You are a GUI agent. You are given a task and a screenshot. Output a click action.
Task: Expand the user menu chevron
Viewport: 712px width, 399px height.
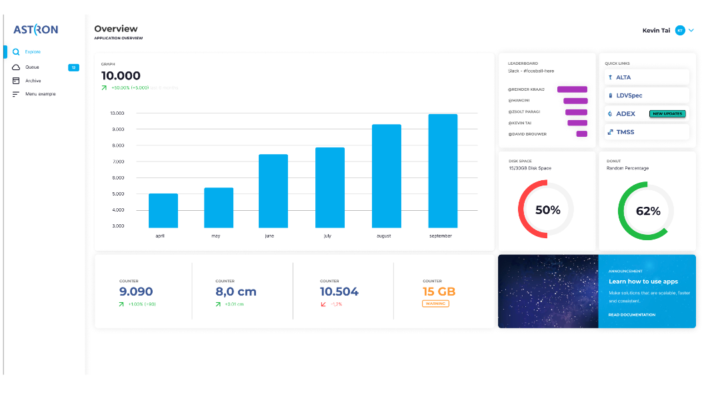pos(691,30)
